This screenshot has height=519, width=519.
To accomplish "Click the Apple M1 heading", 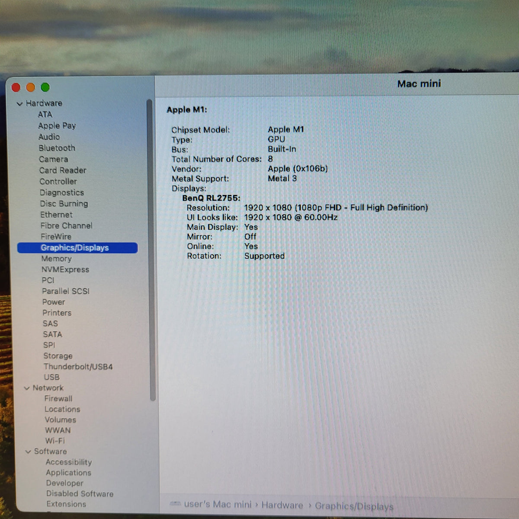I will (187, 110).
